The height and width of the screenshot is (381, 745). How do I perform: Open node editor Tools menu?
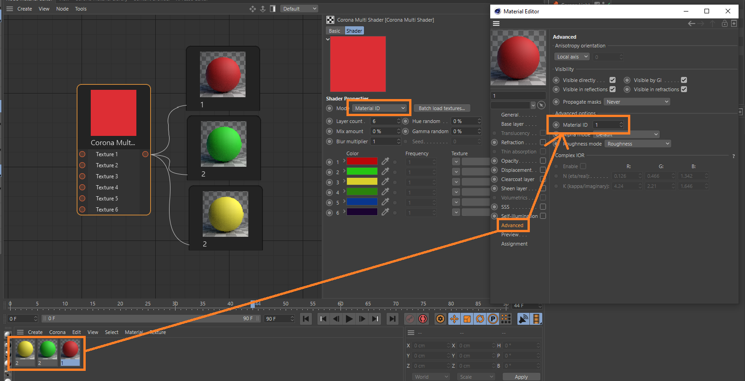coord(81,9)
